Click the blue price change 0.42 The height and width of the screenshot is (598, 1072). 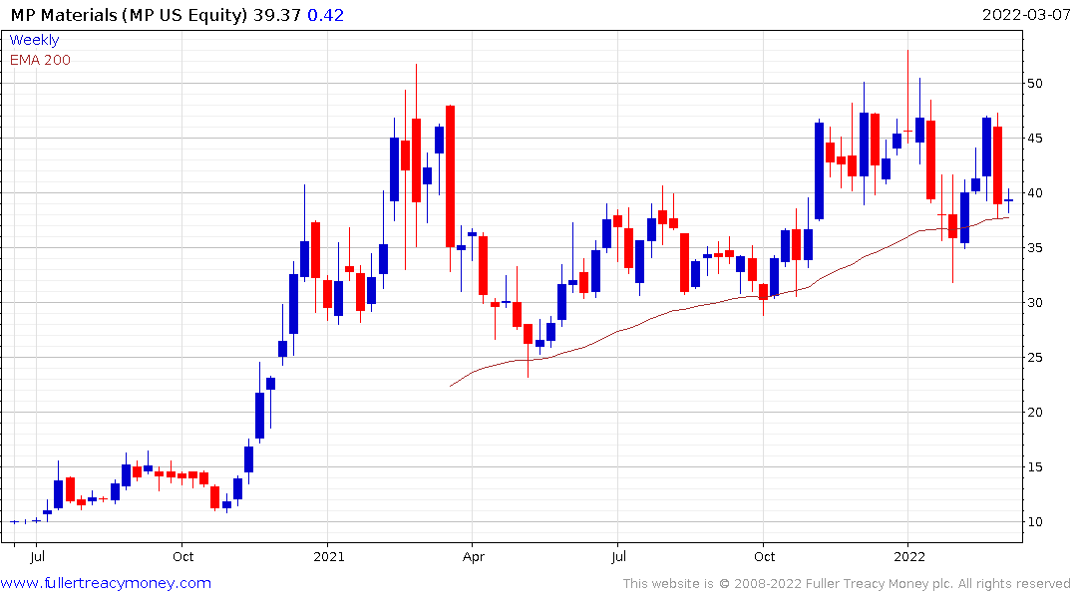pos(325,15)
